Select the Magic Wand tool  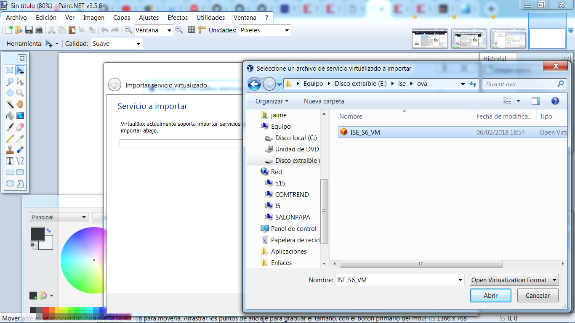10,104
